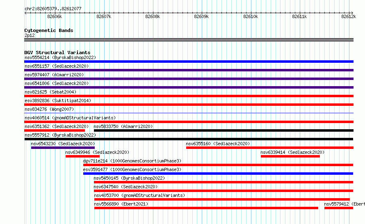Open nsv6349946 (Sedlazeck2020) variant
The height and width of the screenshot is (224, 365).
(x=97, y=152)
